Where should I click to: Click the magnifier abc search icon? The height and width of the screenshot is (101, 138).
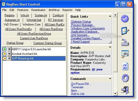click(125, 54)
